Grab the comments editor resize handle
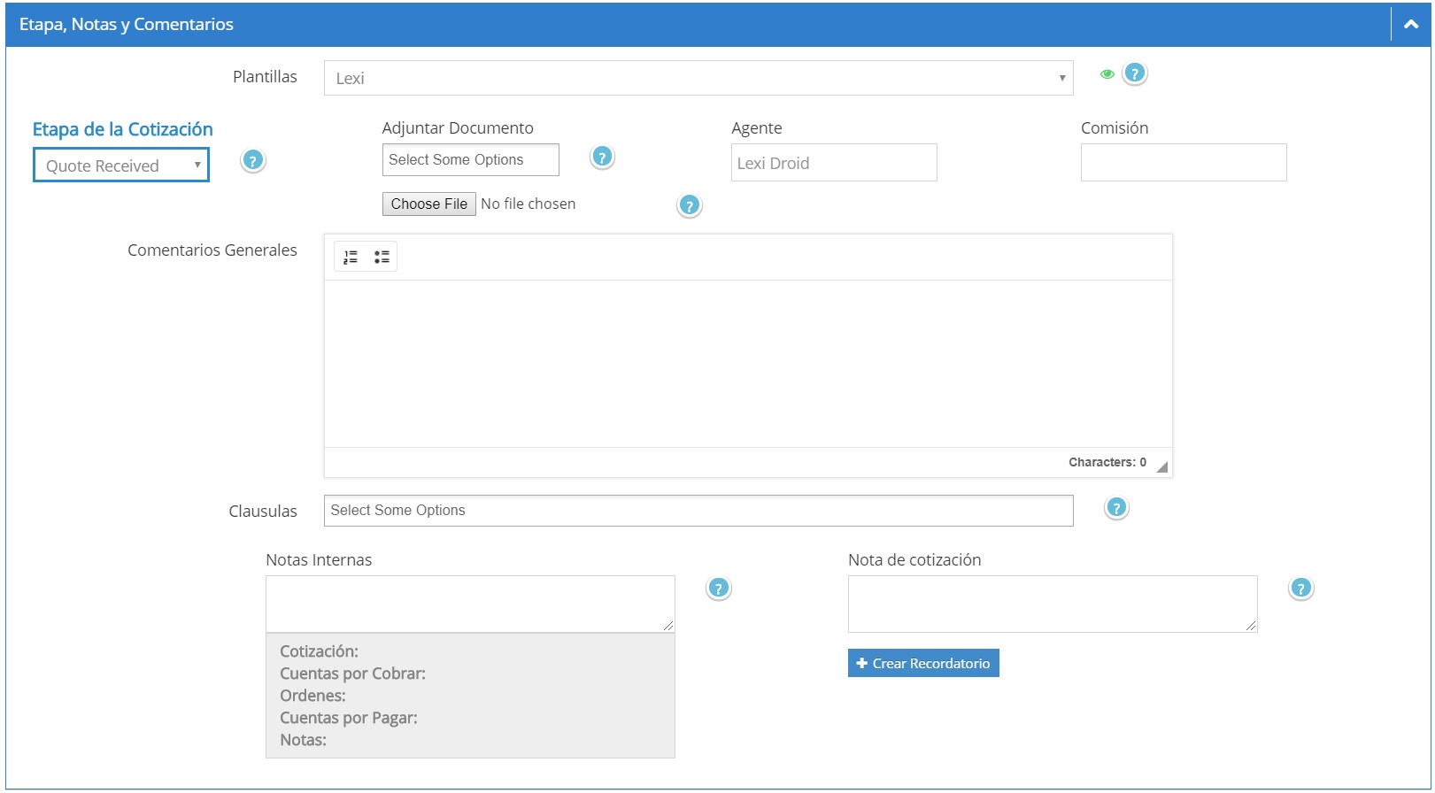Viewport: 1435px width, 793px height. click(1161, 466)
